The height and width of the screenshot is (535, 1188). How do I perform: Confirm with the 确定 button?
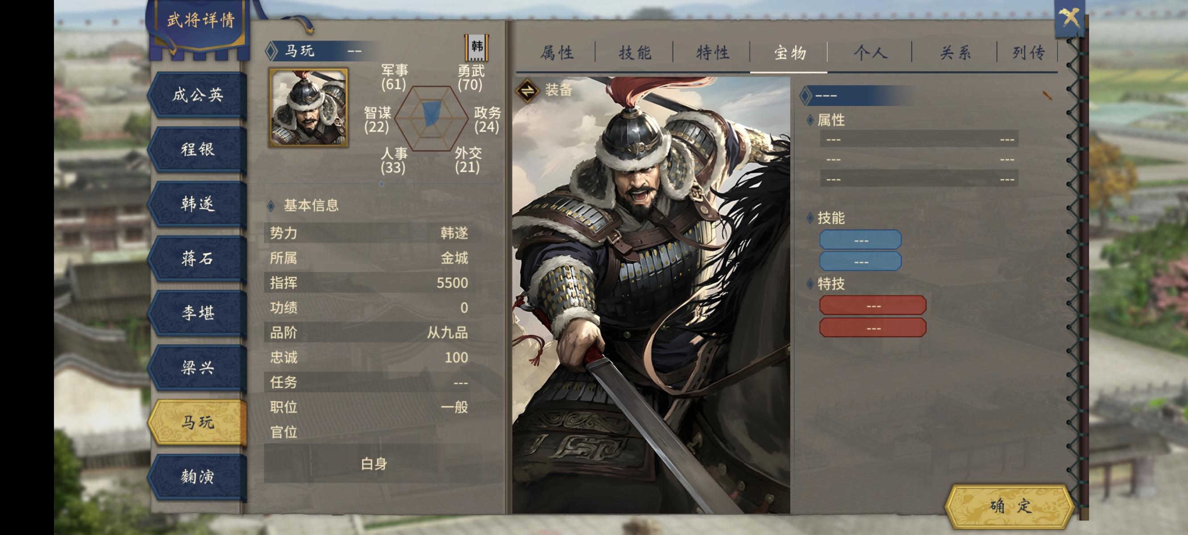pyautogui.click(x=1010, y=506)
